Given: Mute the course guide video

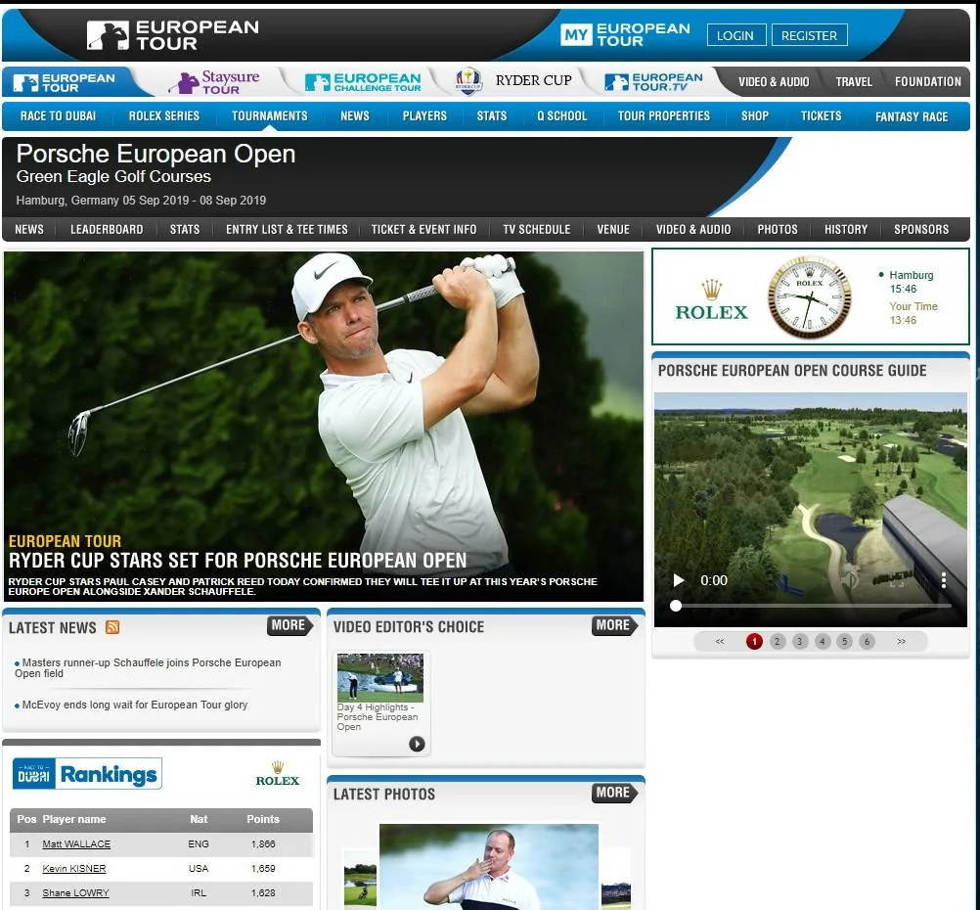Looking at the screenshot, I should [849, 580].
